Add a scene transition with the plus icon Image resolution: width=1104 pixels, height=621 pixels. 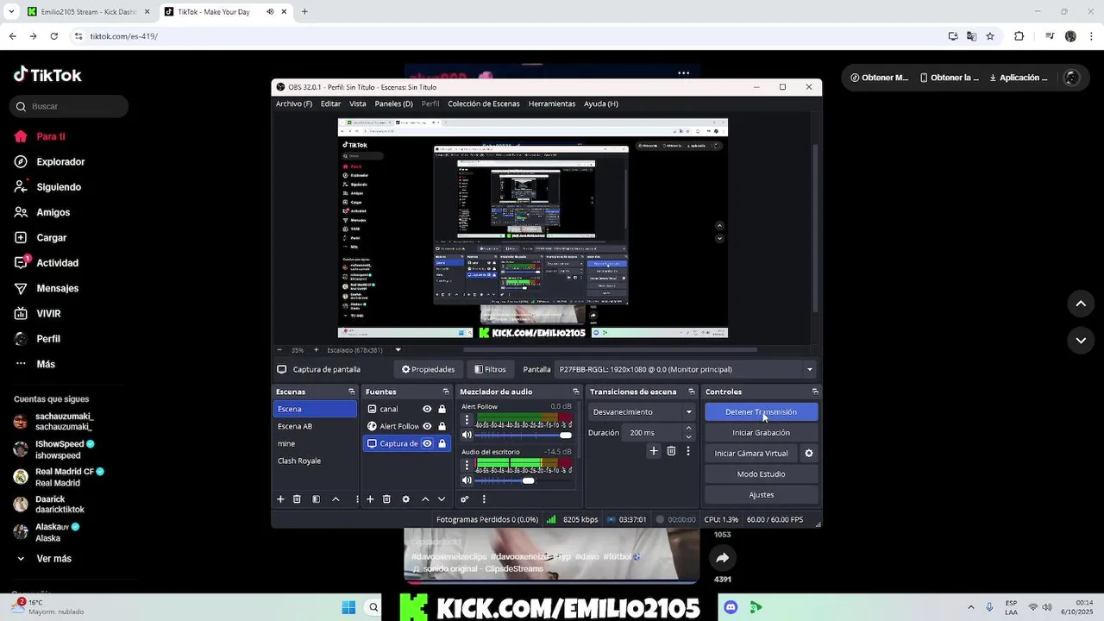pos(654,451)
